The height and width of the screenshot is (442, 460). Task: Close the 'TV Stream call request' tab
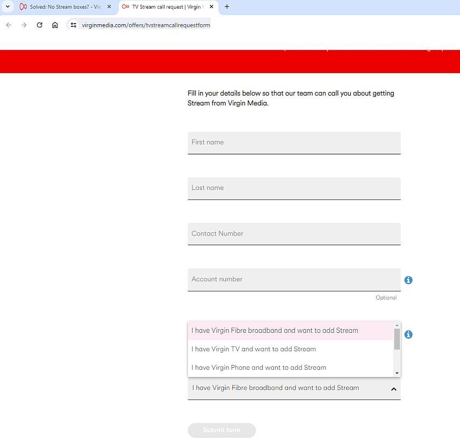pyautogui.click(x=212, y=6)
